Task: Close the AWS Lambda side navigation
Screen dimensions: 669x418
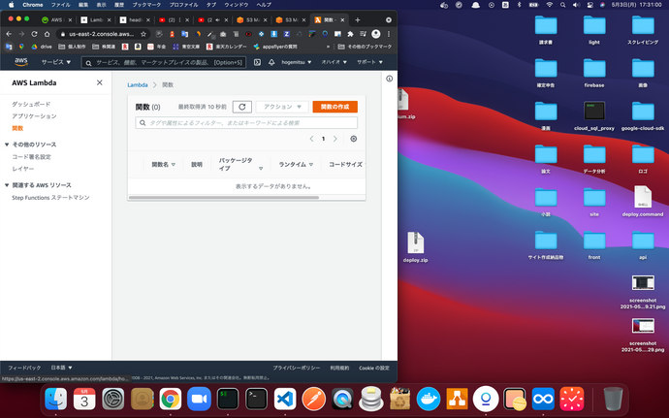Action: (x=100, y=82)
